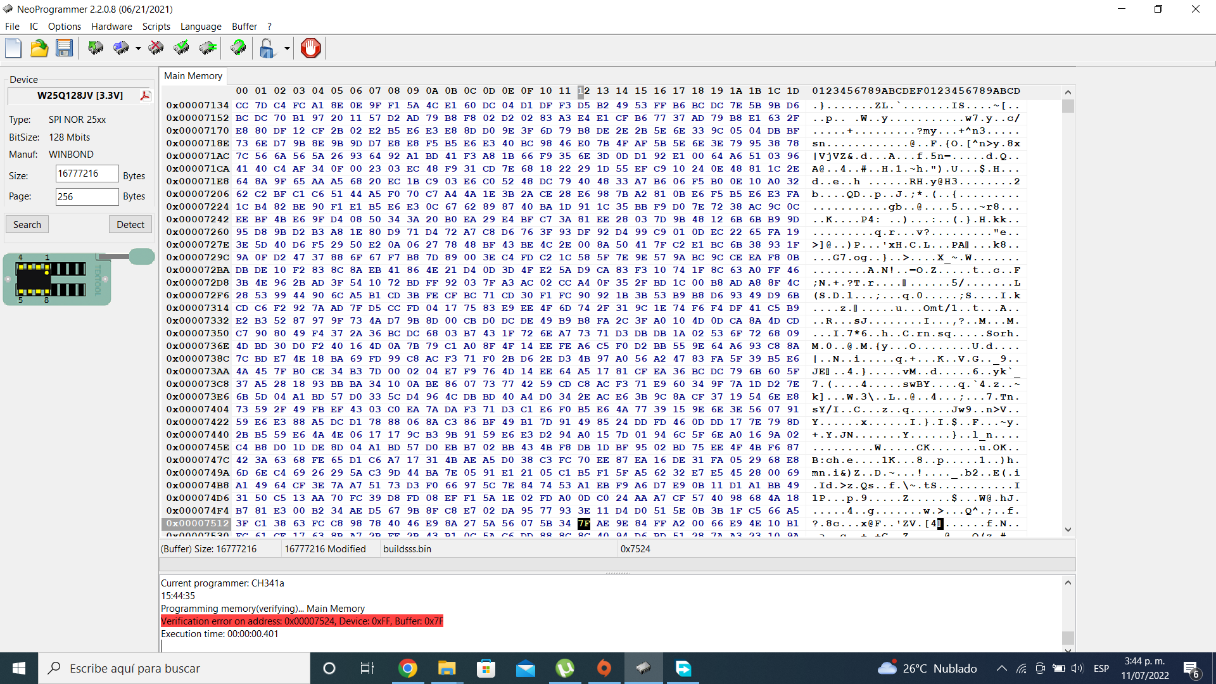The height and width of the screenshot is (684, 1216).
Task: Open the Buffer menu
Action: pyautogui.click(x=244, y=27)
